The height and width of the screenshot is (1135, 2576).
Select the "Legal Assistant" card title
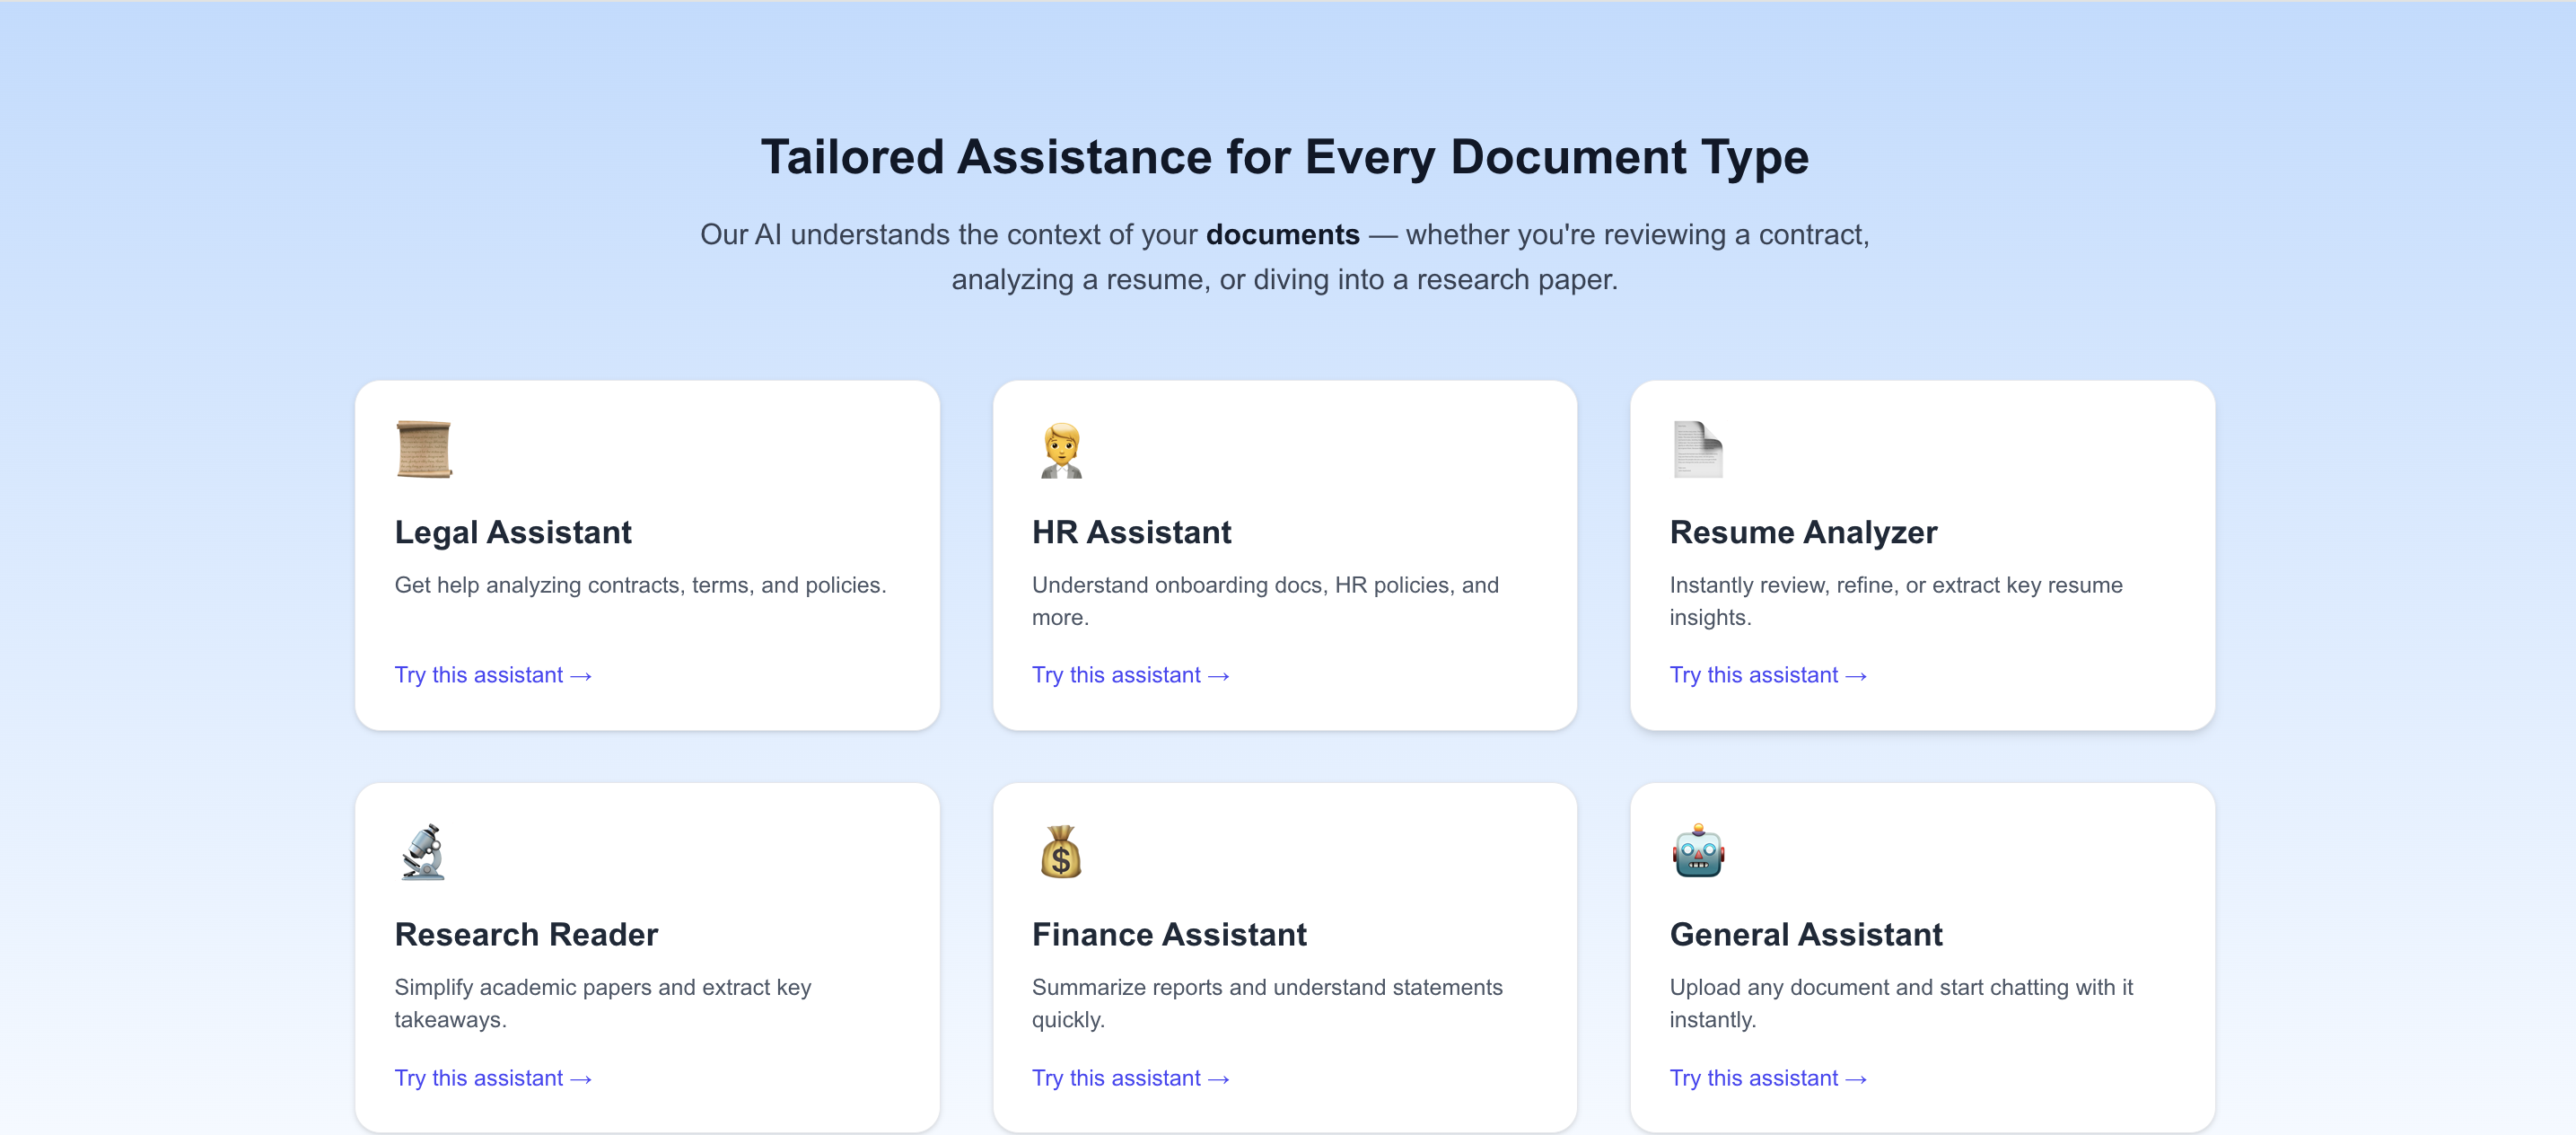tap(513, 532)
